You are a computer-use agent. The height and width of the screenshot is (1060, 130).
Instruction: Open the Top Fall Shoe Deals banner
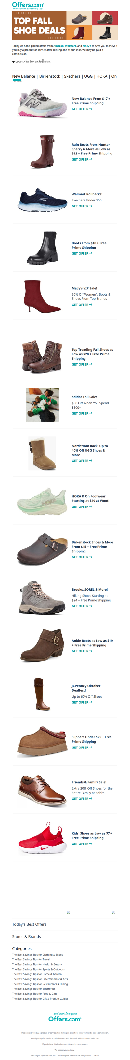tap(65, 25)
